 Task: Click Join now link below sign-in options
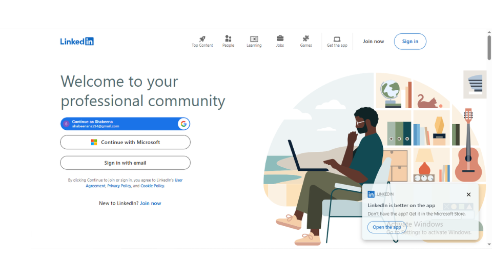(x=150, y=203)
